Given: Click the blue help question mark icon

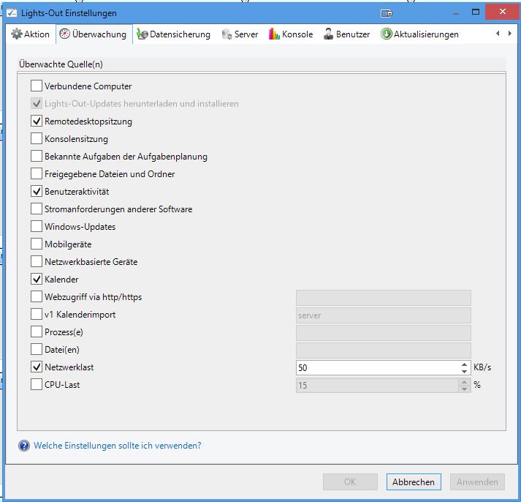Looking at the screenshot, I should coord(24,446).
